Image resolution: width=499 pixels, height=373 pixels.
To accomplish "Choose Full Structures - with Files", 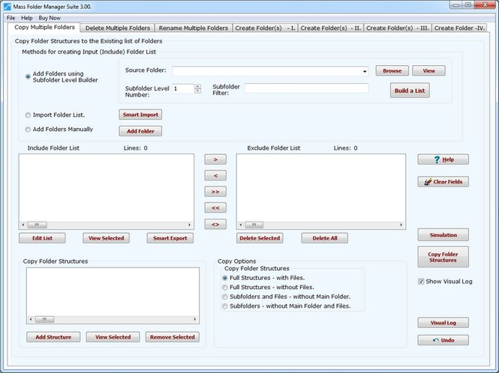I will (x=225, y=278).
